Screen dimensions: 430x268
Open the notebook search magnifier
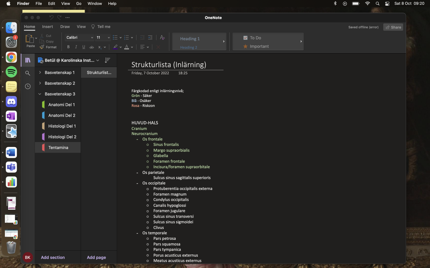(28, 73)
